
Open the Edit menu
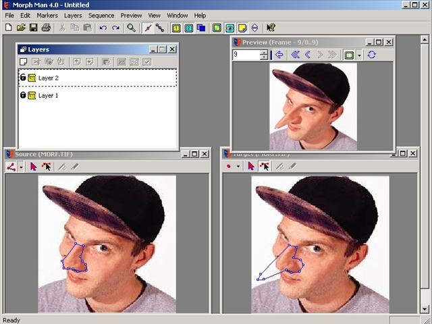pyautogui.click(x=25, y=16)
